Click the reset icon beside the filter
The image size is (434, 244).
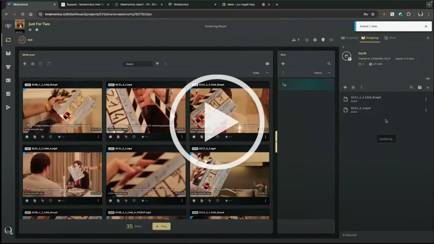165,64
